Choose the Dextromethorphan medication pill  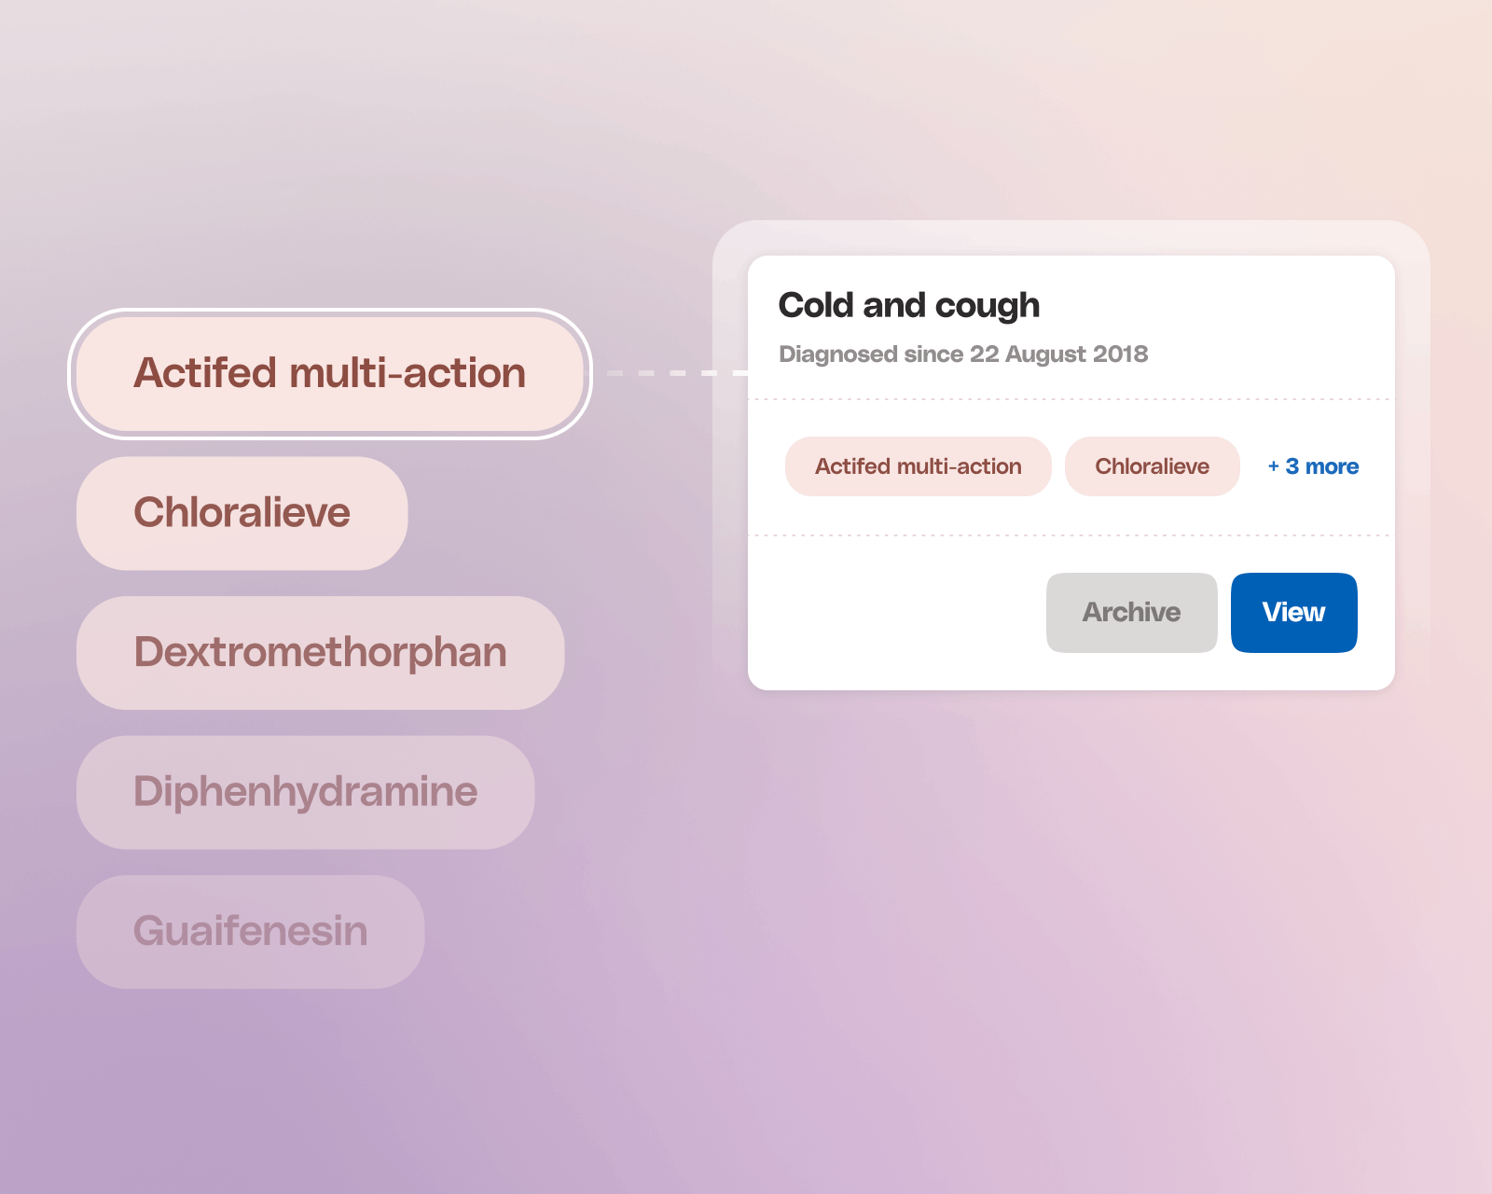[x=320, y=653]
